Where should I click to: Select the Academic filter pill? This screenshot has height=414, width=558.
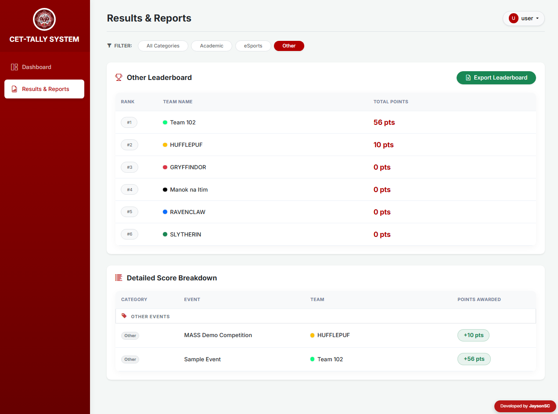tap(211, 46)
